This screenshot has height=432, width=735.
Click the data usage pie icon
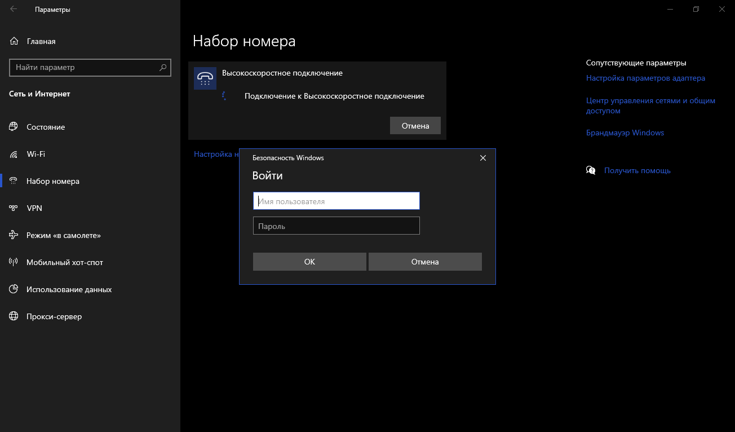pyautogui.click(x=14, y=289)
